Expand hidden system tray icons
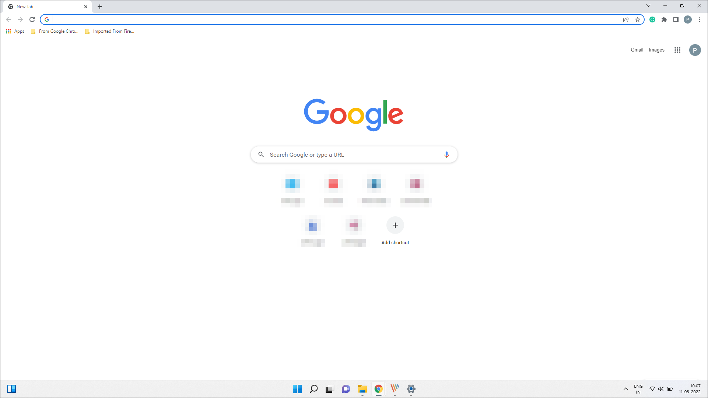708x398 pixels. [x=625, y=389]
